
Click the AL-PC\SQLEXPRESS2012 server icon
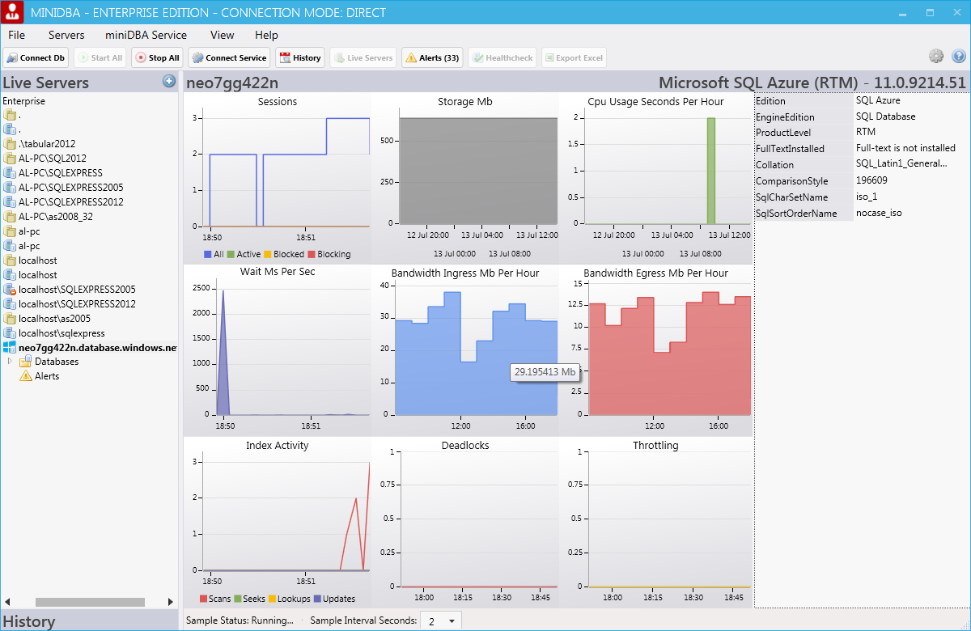pyautogui.click(x=10, y=202)
